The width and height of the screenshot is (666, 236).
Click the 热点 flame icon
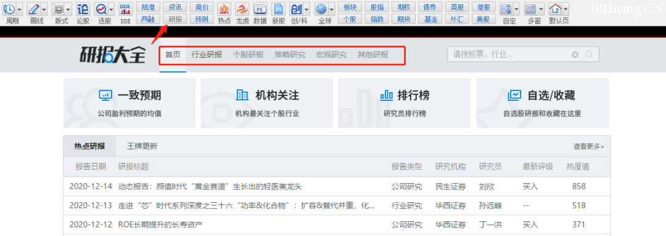click(224, 9)
